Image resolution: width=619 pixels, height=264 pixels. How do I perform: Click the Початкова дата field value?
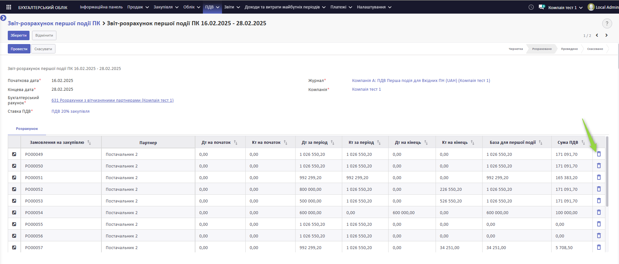[62, 81]
